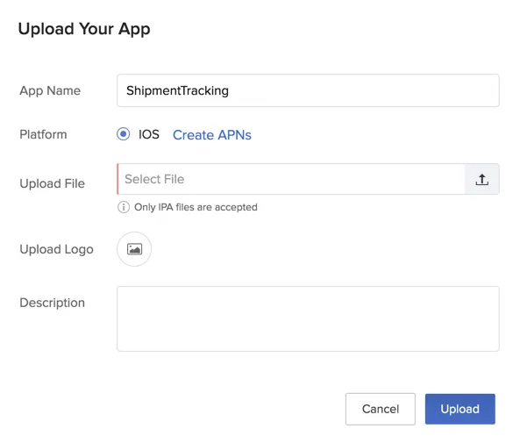Focus the App Name text field

click(x=308, y=90)
